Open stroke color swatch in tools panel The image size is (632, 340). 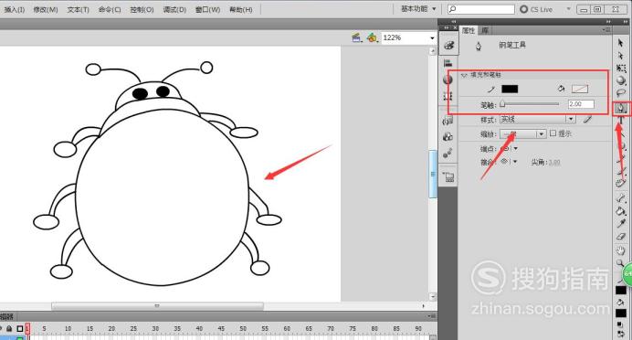(621, 290)
